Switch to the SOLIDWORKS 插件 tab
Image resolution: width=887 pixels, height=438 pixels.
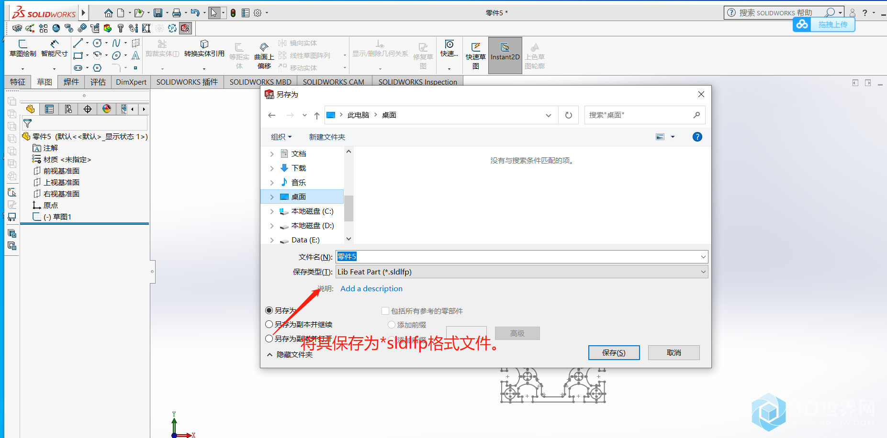pos(187,82)
